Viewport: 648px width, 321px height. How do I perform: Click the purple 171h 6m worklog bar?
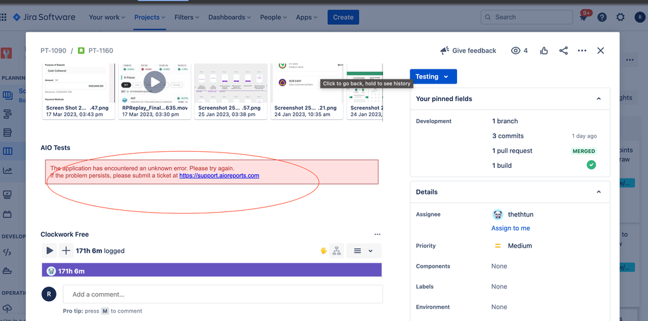212,270
